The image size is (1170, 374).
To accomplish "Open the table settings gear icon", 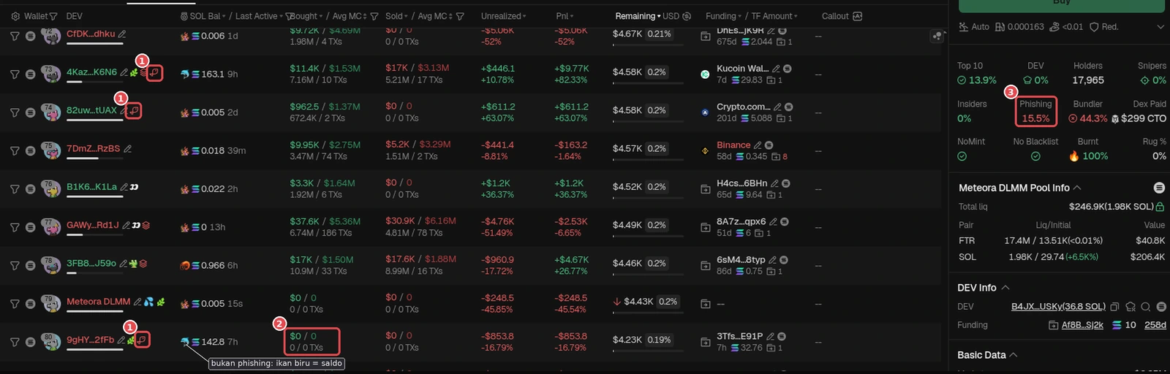I will pos(15,16).
